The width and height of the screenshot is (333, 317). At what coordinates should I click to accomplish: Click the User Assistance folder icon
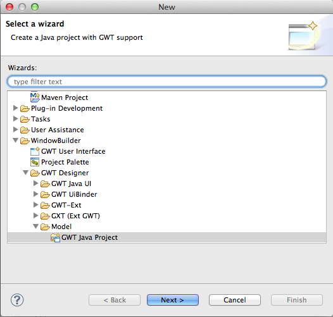pos(25,130)
